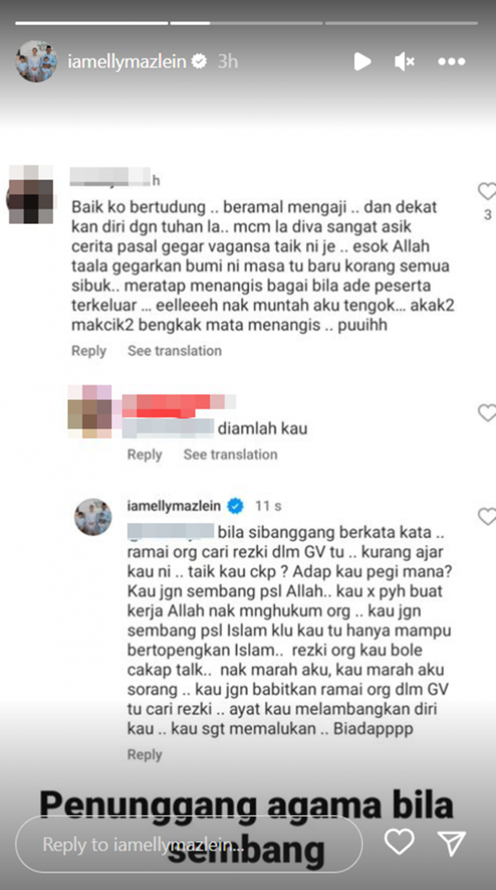Open the three-dot story options menu
This screenshot has height=890, width=496.
[451, 61]
